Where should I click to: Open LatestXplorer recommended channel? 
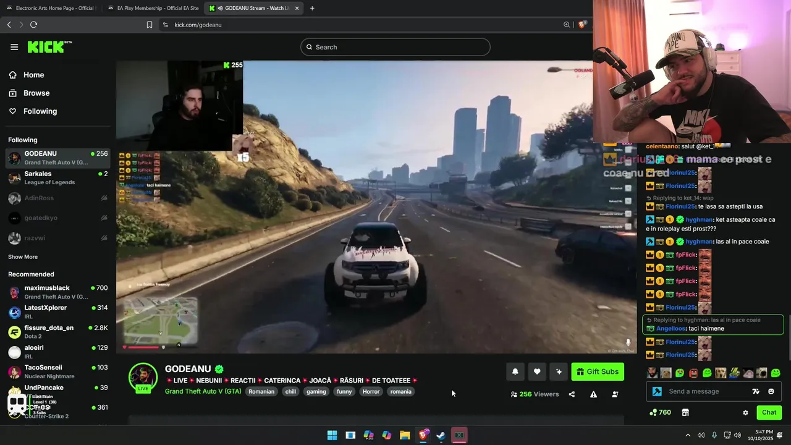pos(58,312)
